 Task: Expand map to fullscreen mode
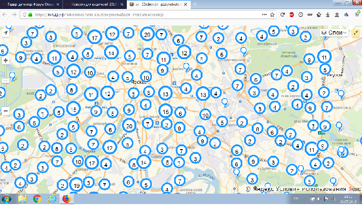click(355, 33)
